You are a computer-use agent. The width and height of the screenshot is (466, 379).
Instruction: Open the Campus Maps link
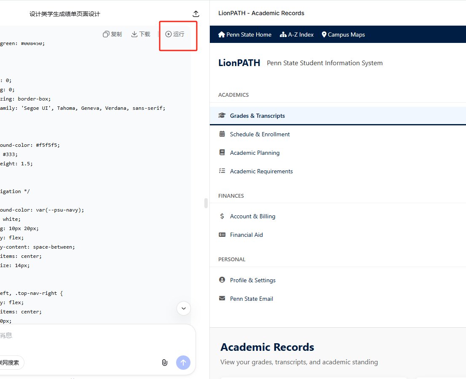(343, 35)
